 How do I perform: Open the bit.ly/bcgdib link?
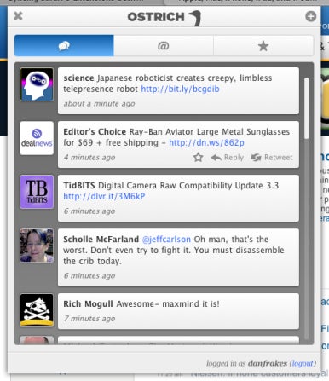(x=180, y=89)
